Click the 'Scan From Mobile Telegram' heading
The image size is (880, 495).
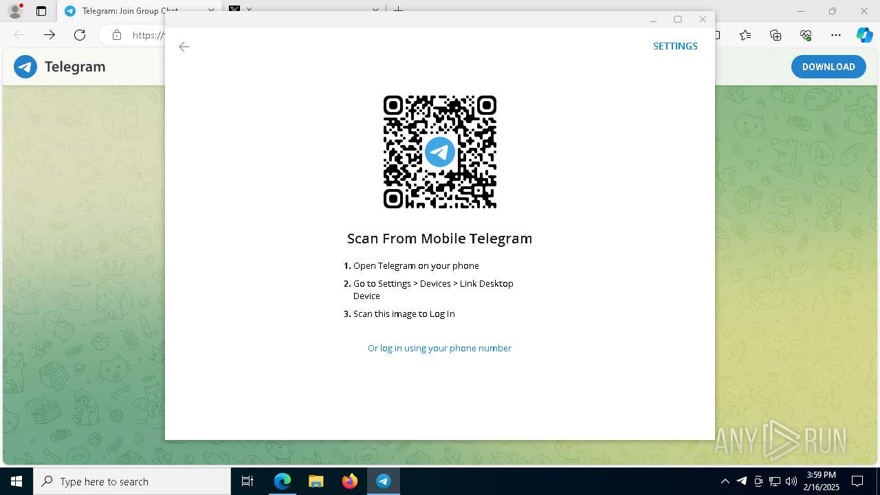point(439,239)
